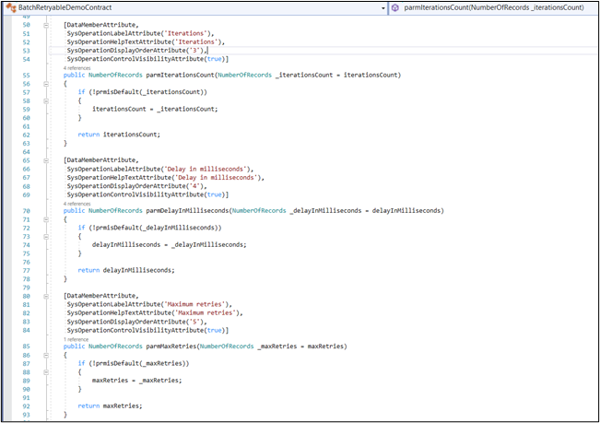600x423 pixels.
Task: Click the NumberOfRecords return type on line 85
Action: (x=115, y=347)
